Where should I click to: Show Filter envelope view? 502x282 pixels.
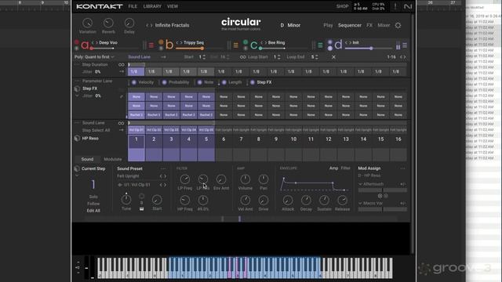point(345,168)
